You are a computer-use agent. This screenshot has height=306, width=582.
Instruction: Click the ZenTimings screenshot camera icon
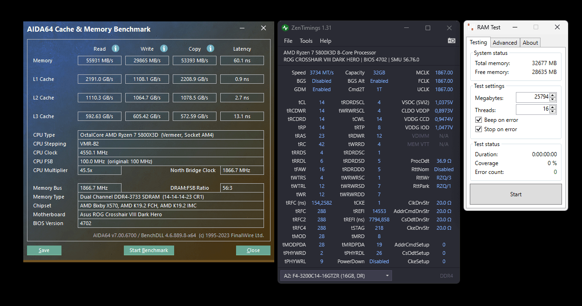point(451,41)
